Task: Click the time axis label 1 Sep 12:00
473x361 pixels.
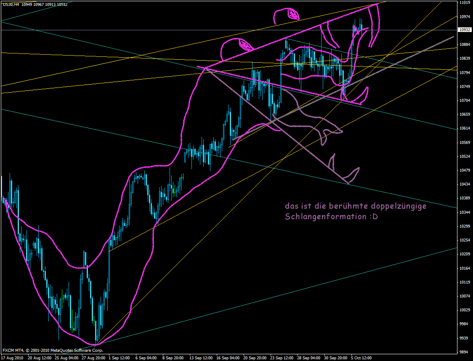Action: (x=119, y=358)
